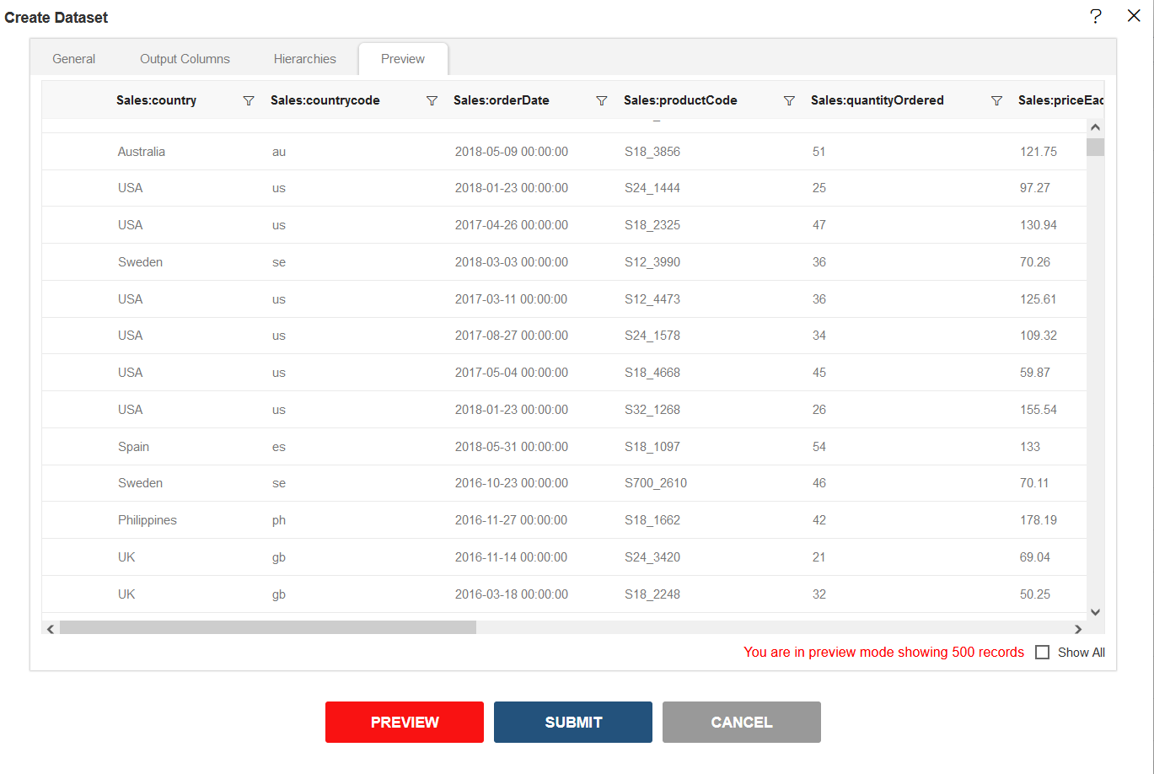Close the Create Dataset dialog
This screenshot has height=774, width=1154.
(1134, 16)
